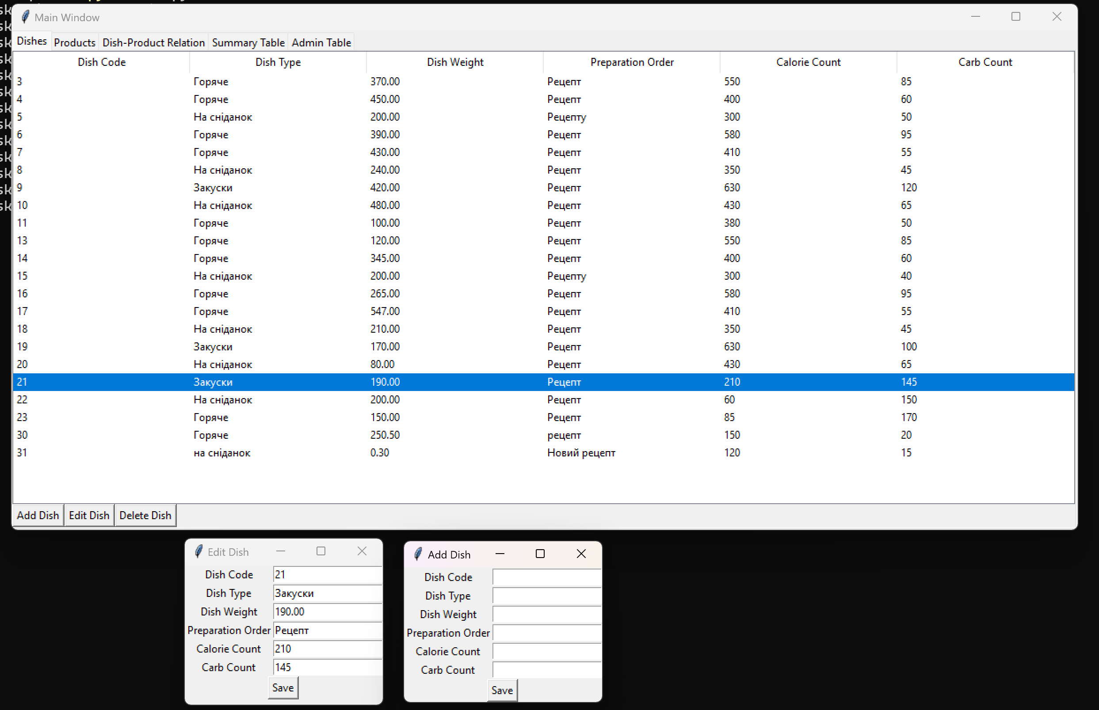Select the Dishes tab
This screenshot has height=710, width=1099.
click(31, 41)
